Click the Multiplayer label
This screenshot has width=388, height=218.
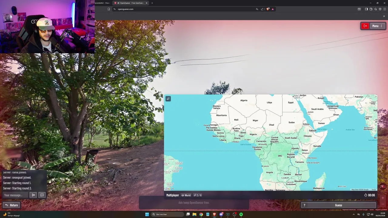tap(173, 195)
